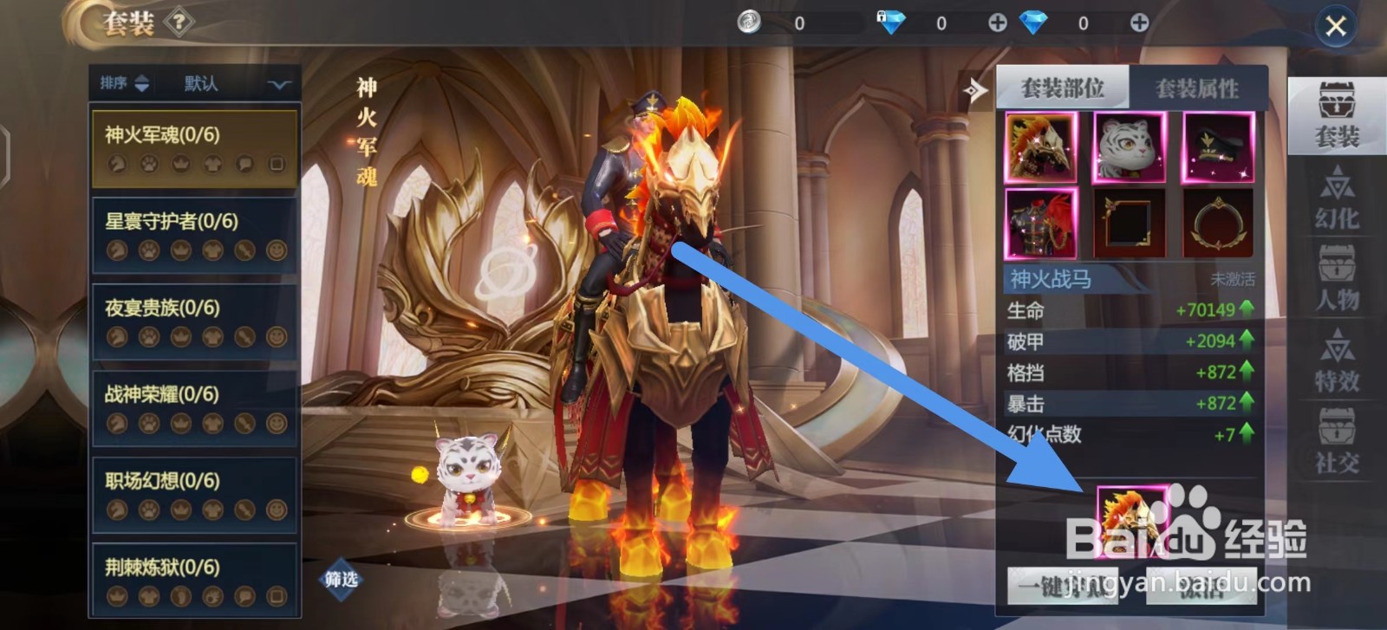Open the 筛选 filter button
The width and height of the screenshot is (1387, 630).
pos(341,579)
